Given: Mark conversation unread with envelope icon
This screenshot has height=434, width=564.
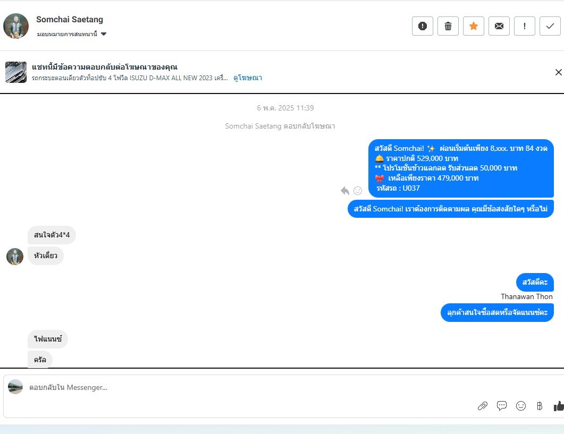Looking at the screenshot, I should click(499, 26).
